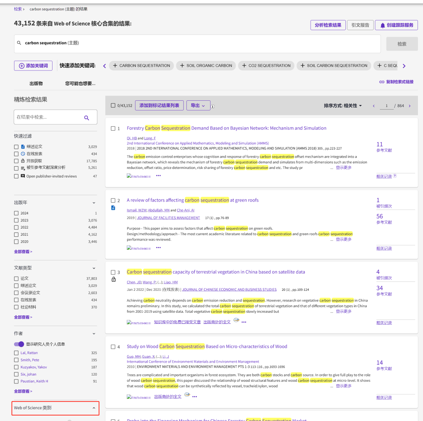This screenshot has width=423, height=421.
Task: Click the analyze search results button
Action: click(x=328, y=25)
